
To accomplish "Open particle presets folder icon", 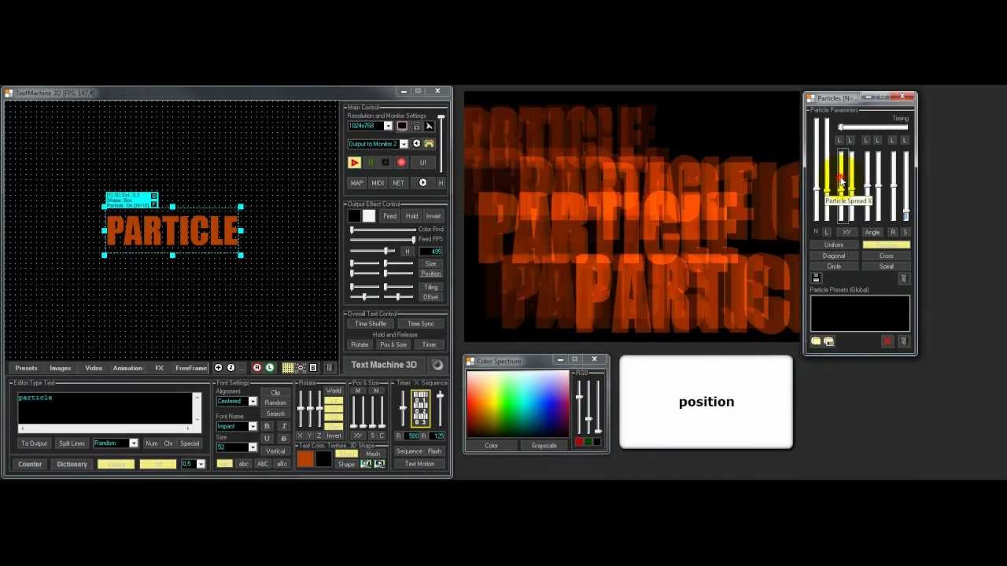I will 816,341.
